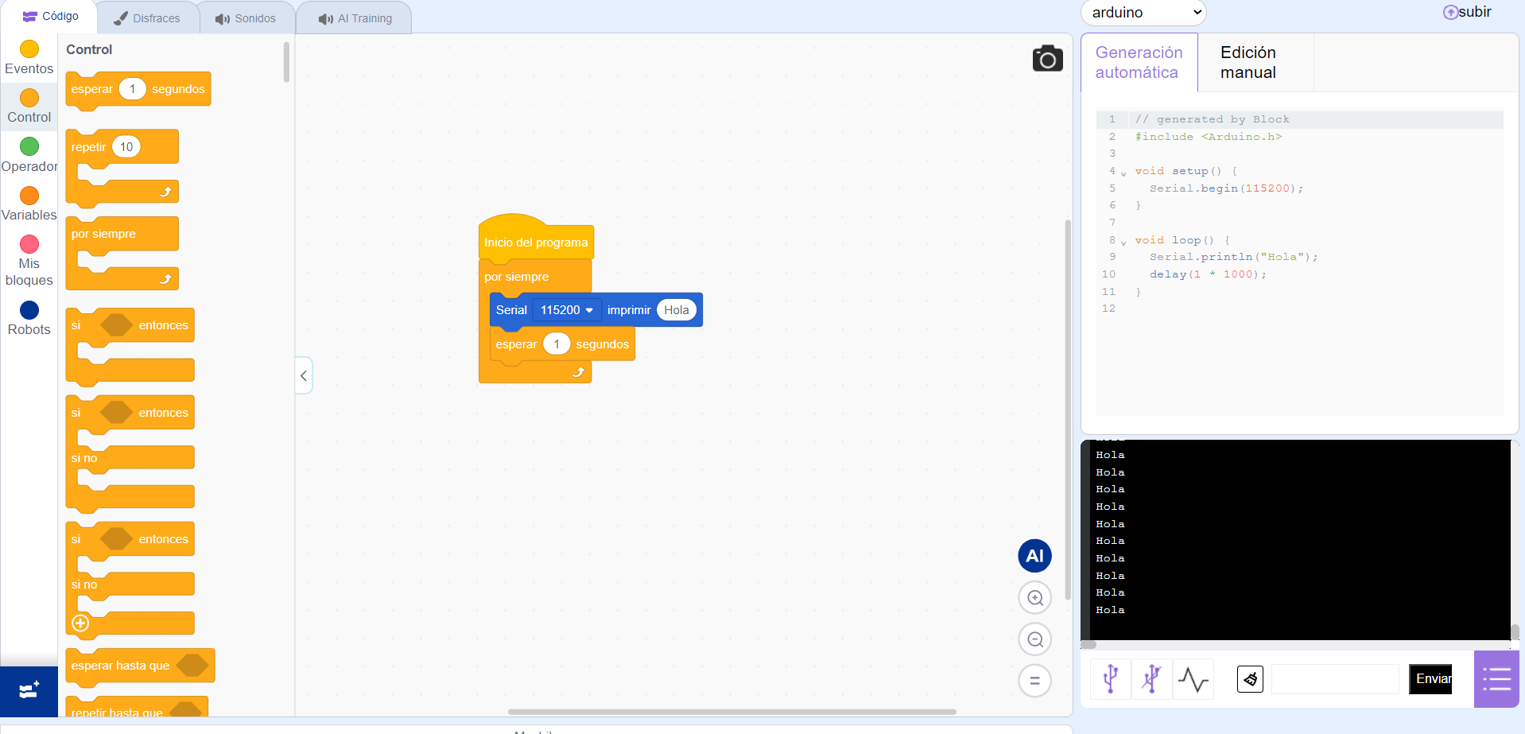Click the block palette vertical scrollbar
Screen dimensions: 1525x734
pyautogui.click(x=286, y=62)
